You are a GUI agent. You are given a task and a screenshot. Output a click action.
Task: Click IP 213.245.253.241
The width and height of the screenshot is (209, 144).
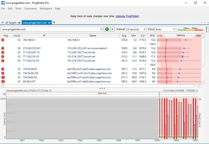[x=32, y=48]
